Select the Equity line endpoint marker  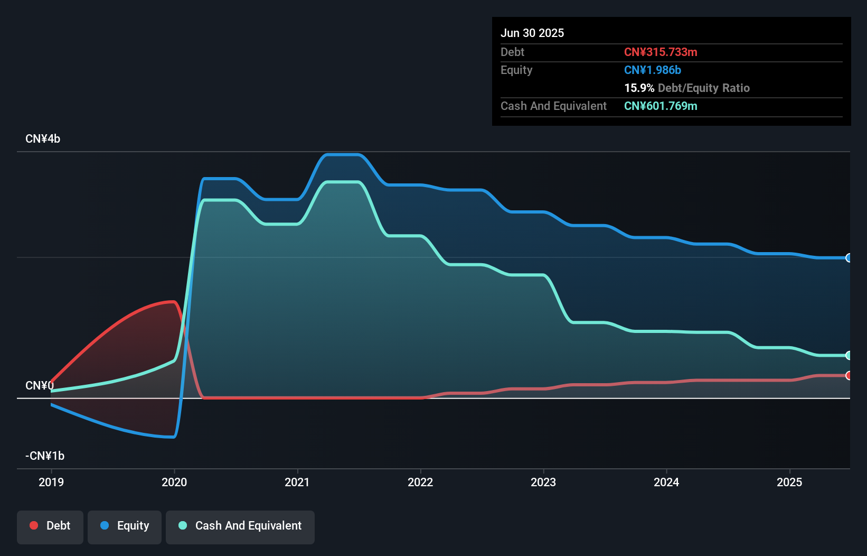click(x=848, y=258)
